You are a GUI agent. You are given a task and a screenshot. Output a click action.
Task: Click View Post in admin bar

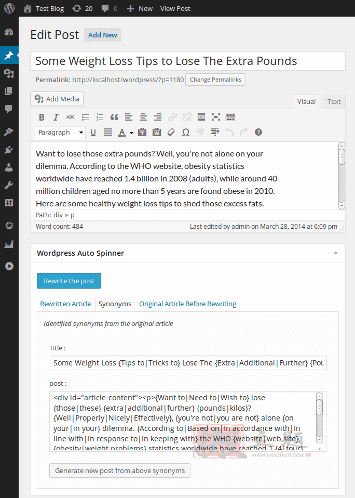[175, 8]
